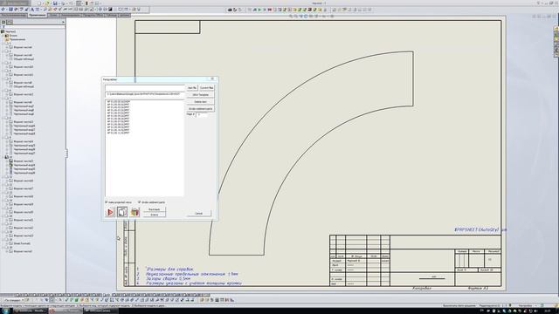559x314 pixels.
Task: Open the FeatureManager tree tab icon
Action: coord(3,22)
